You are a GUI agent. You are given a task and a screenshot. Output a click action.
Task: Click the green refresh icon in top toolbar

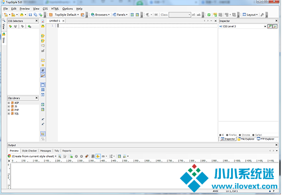coord(209,15)
